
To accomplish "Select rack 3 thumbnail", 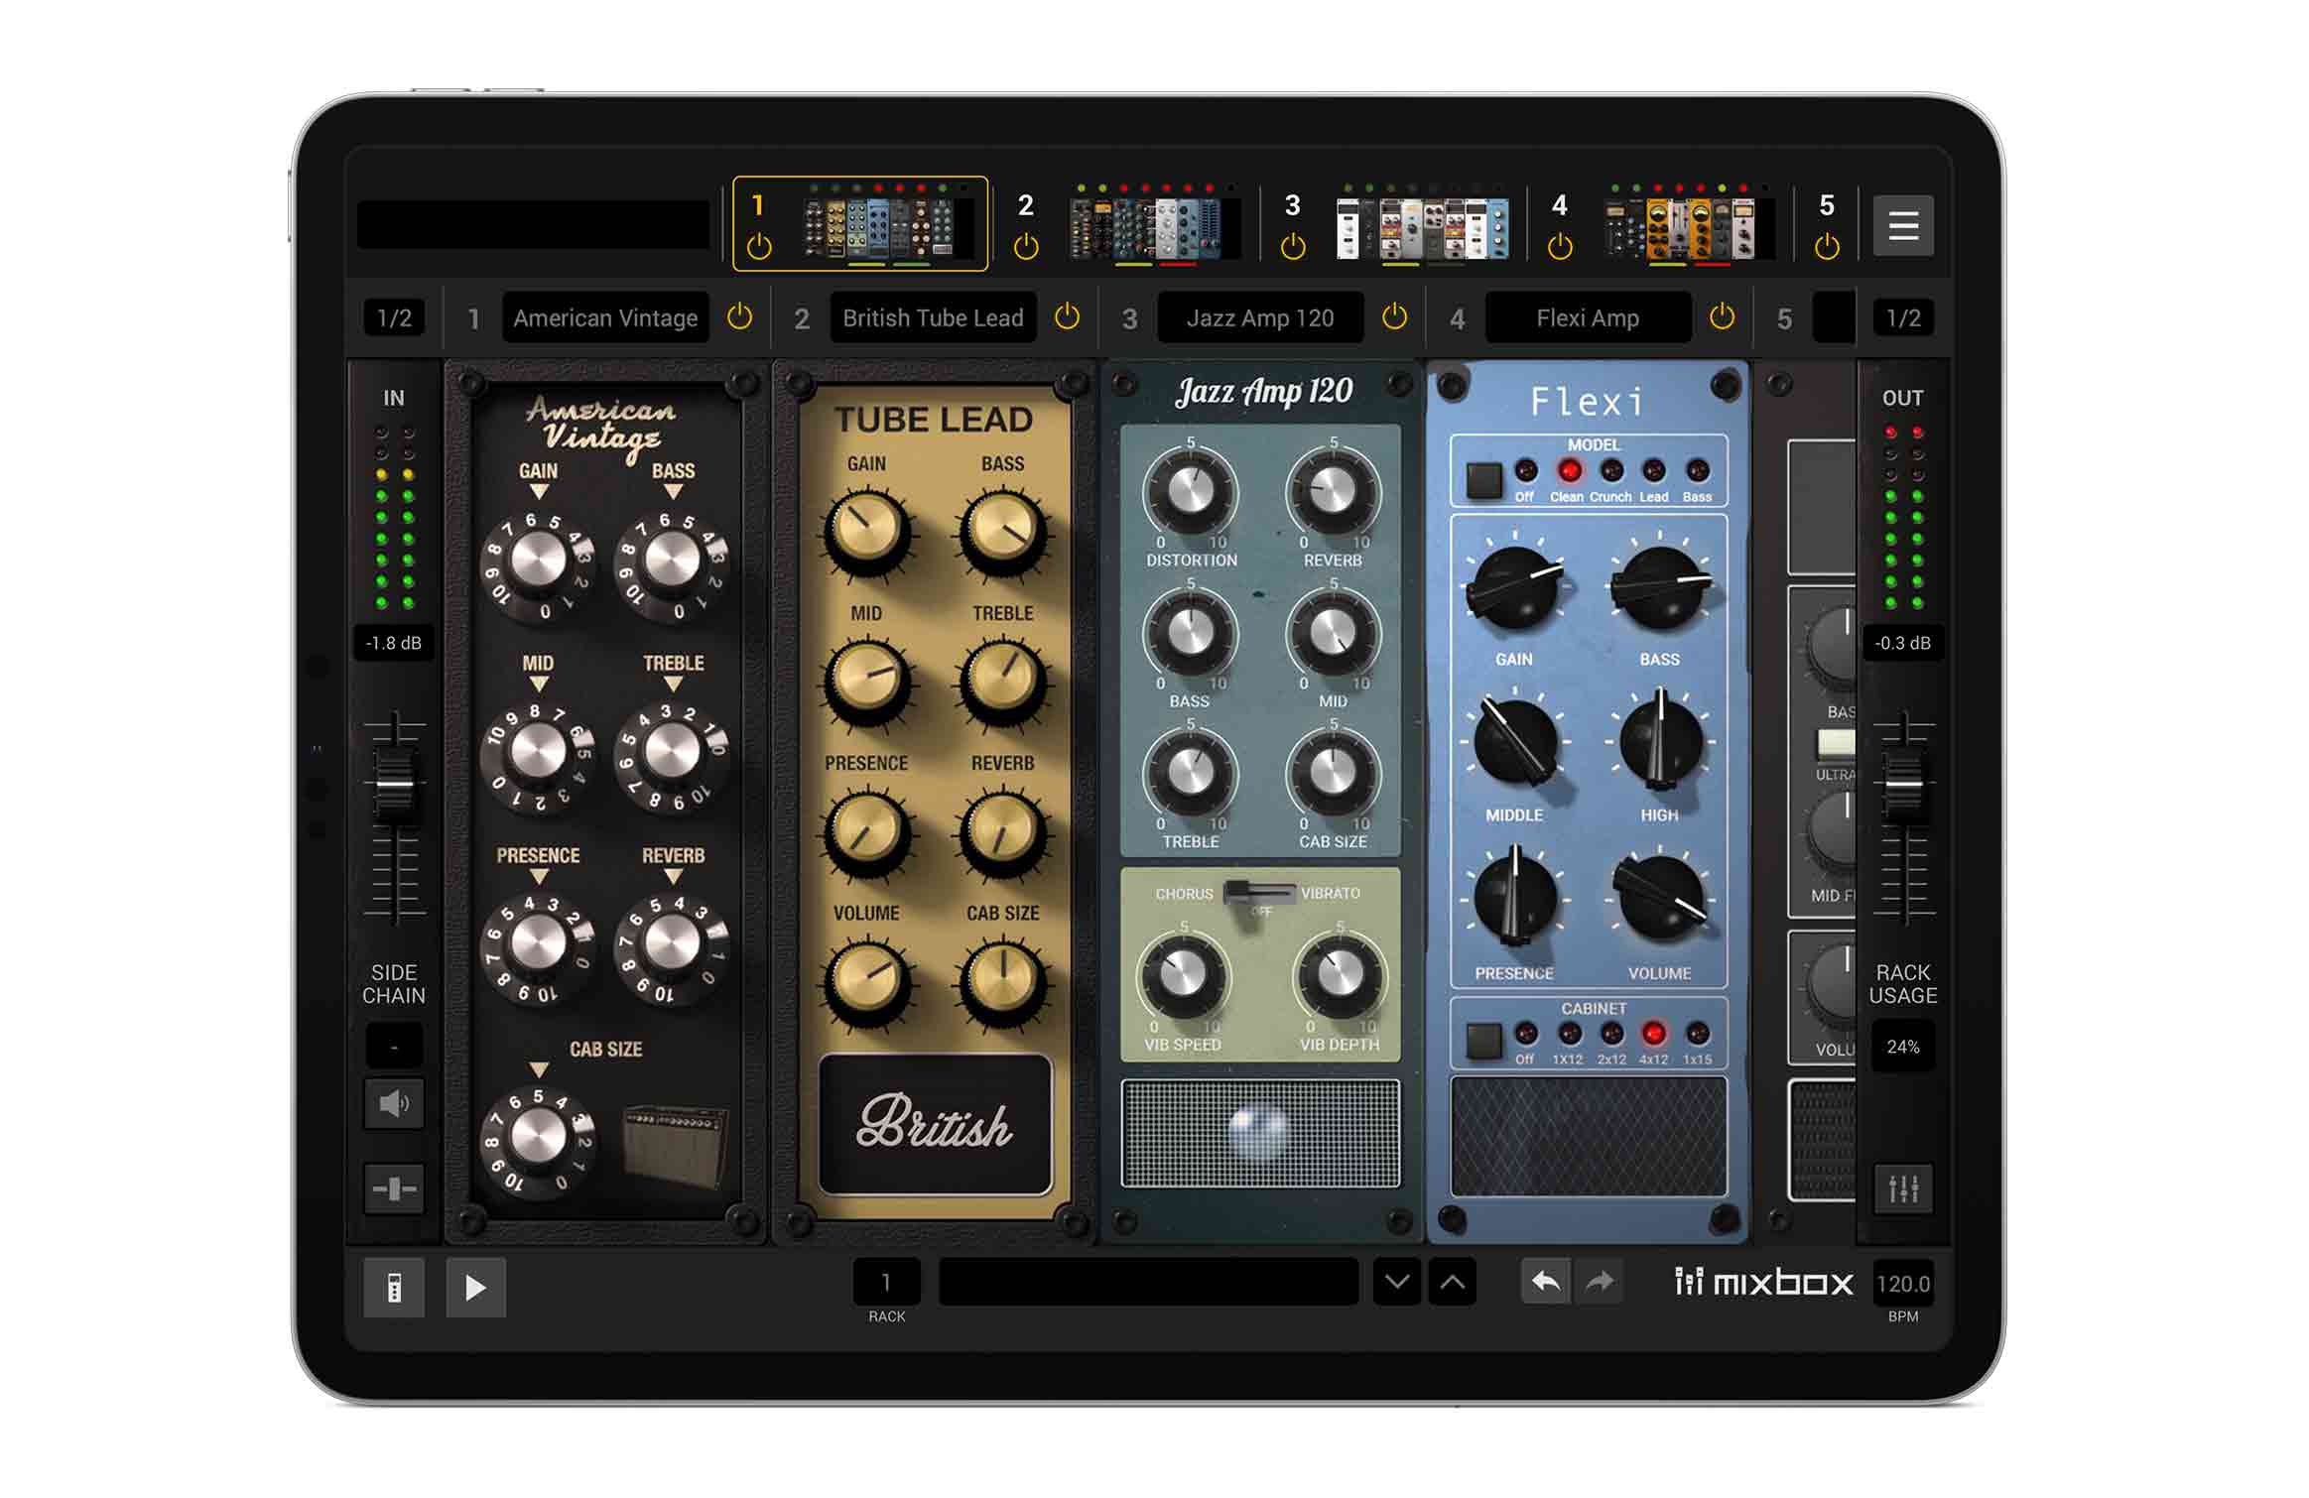I will point(1422,228).
